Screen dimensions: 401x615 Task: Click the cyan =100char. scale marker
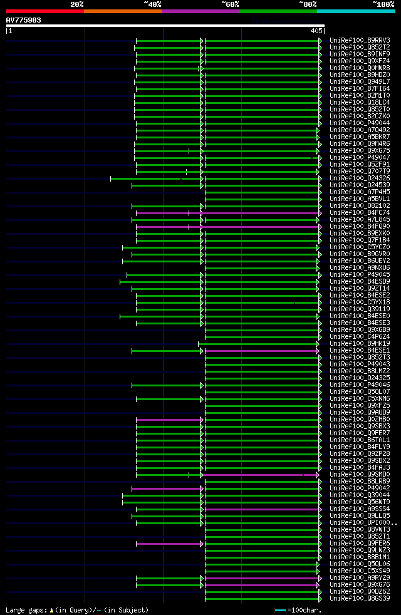click(280, 610)
